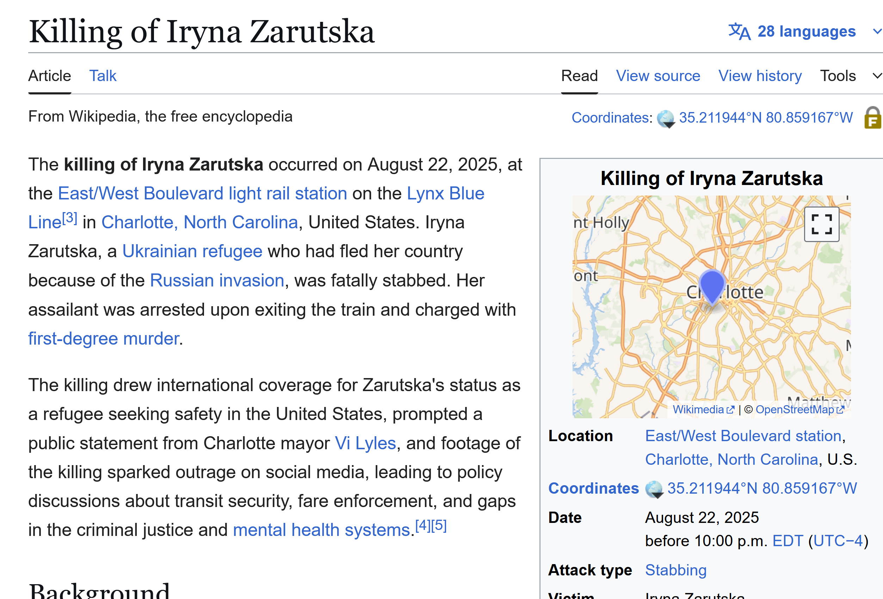This screenshot has width=883, height=599.
Task: Select the View history tab
Action: coord(760,76)
